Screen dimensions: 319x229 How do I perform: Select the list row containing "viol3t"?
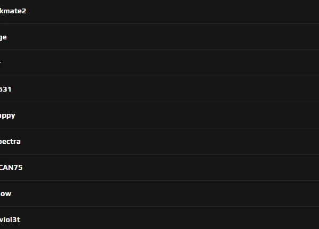159,218
